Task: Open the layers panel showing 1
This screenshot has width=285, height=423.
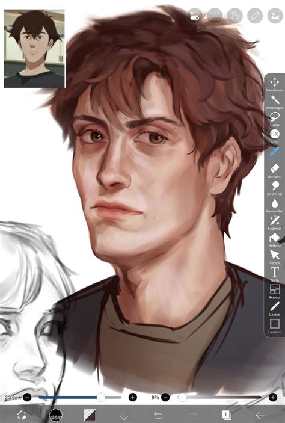Action: tap(226, 415)
